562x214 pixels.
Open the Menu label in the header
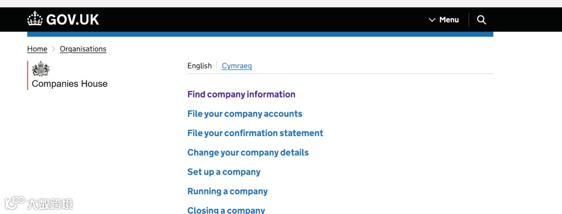tap(449, 20)
